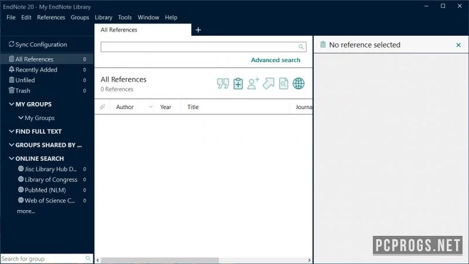
Task: Collapse the ONLINE SEARCH section
Action: (11, 158)
